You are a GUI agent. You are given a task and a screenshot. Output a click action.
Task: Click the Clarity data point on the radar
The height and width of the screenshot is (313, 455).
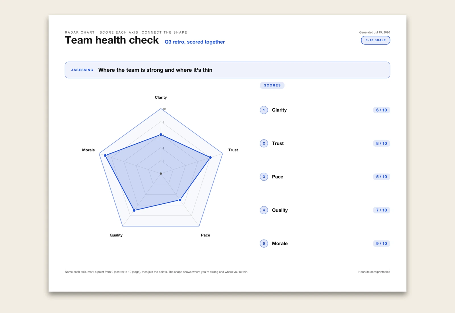pos(161,135)
